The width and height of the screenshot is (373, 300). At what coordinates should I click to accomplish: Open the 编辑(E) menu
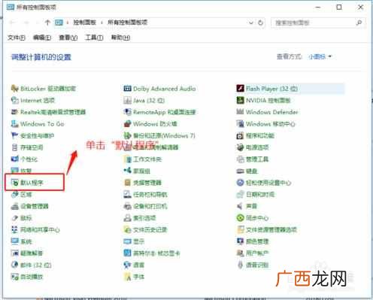tap(42, 38)
